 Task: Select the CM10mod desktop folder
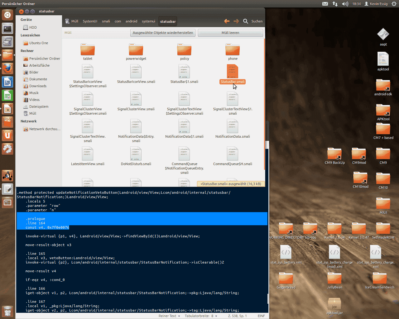[360, 180]
